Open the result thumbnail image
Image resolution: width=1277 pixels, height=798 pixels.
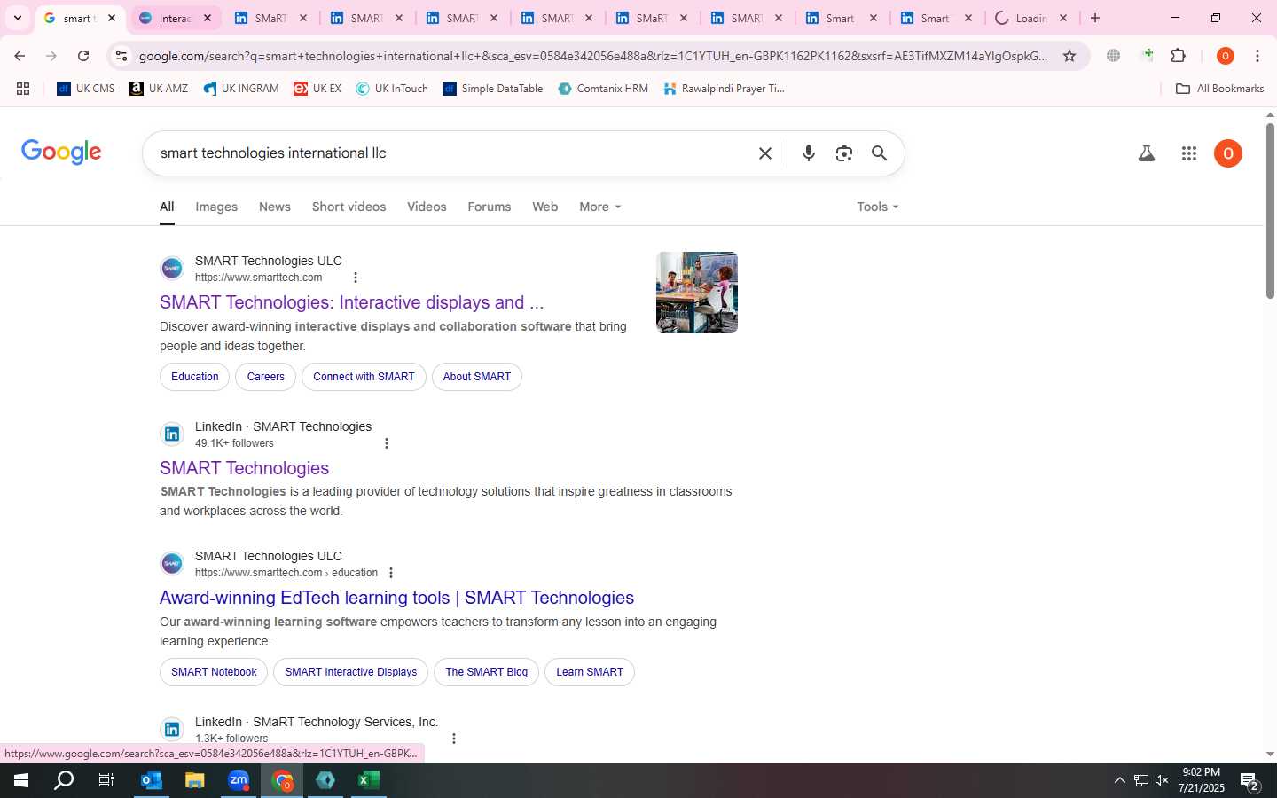[x=697, y=293]
